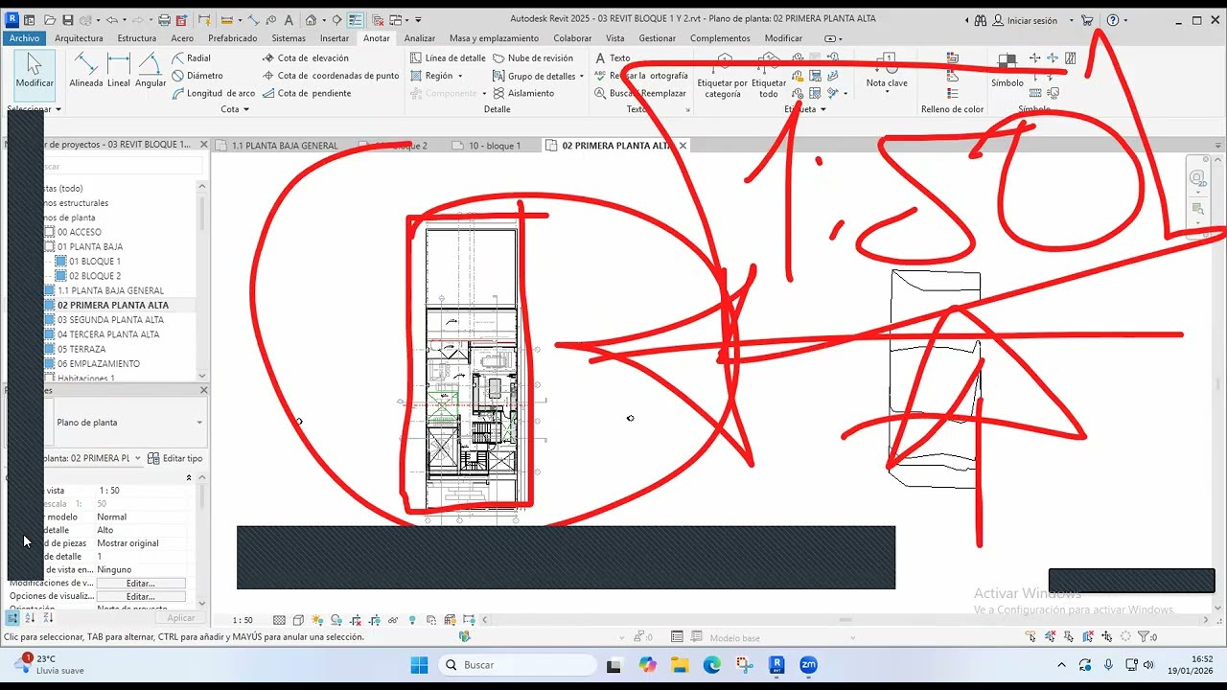
Task: Choose the Angular dimension tool
Action: tap(150, 72)
